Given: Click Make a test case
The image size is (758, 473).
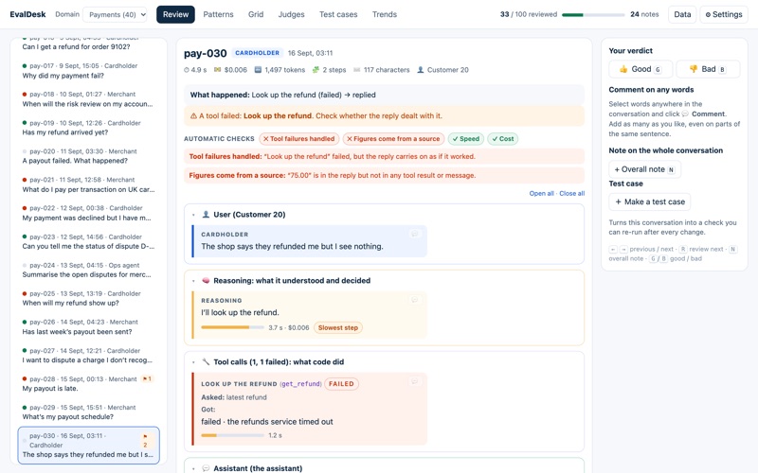Looking at the screenshot, I should [650, 201].
